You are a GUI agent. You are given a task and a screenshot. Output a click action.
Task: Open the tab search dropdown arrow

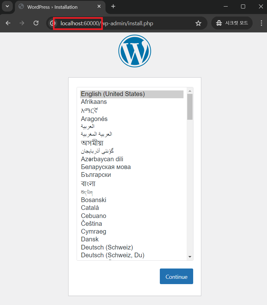click(x=7, y=6)
